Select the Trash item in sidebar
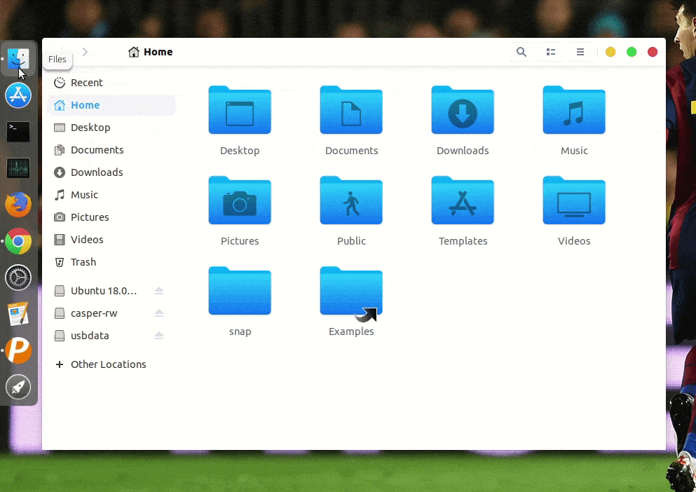The height and width of the screenshot is (492, 696). coord(83,261)
